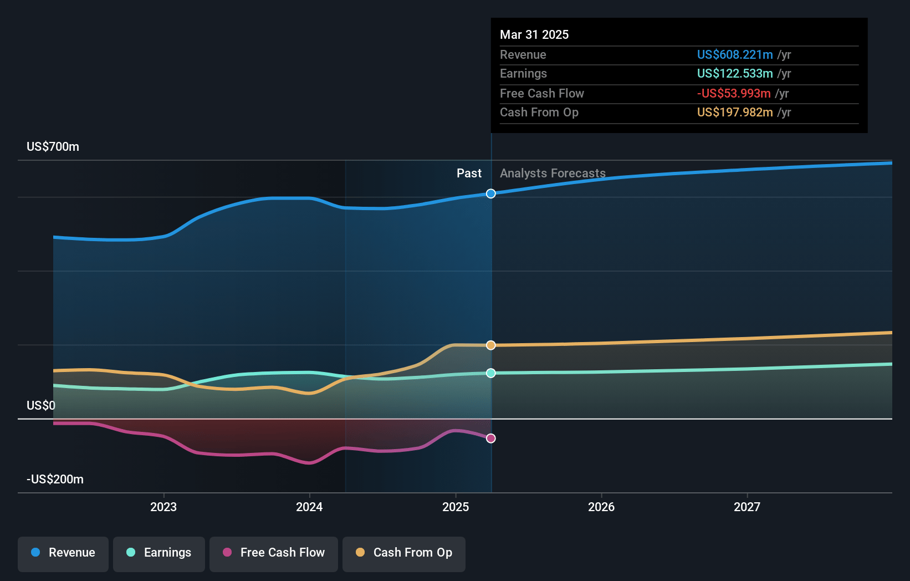The height and width of the screenshot is (581, 910).
Task: Toggle the Free Cash Flow legend series
Action: tap(274, 554)
